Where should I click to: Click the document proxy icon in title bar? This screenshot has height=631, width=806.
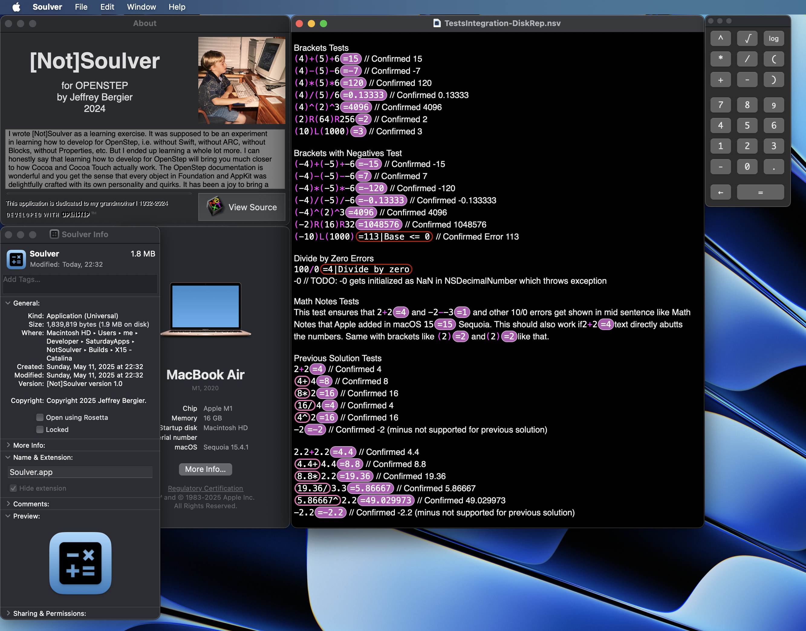[x=437, y=23]
